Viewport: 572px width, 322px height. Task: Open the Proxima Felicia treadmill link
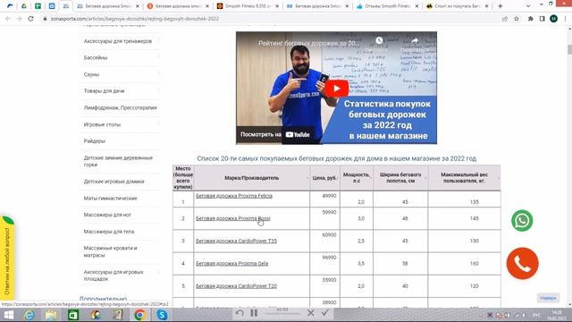click(234, 196)
